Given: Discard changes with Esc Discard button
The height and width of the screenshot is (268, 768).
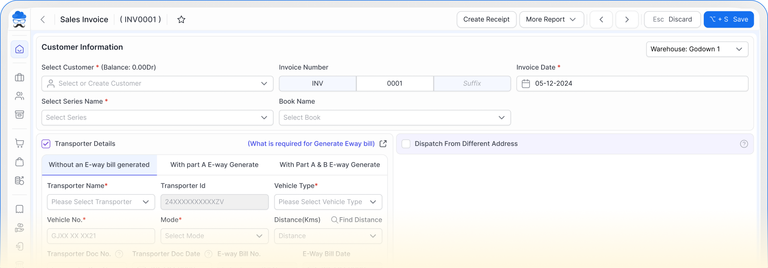Looking at the screenshot, I should [x=672, y=19].
